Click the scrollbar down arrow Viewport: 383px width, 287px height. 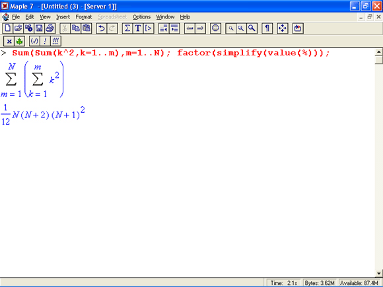(x=378, y=273)
